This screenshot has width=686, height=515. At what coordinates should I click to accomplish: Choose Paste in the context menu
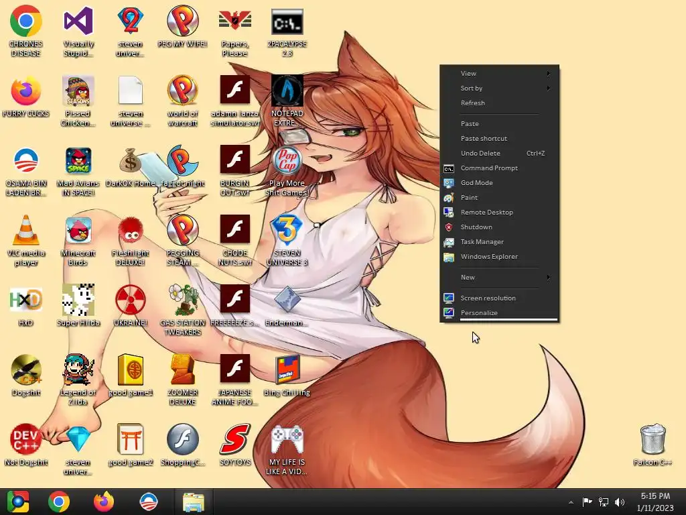tap(499, 123)
